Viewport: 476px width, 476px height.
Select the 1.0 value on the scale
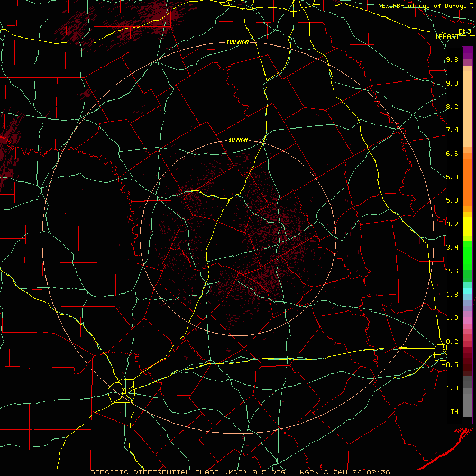point(452,318)
